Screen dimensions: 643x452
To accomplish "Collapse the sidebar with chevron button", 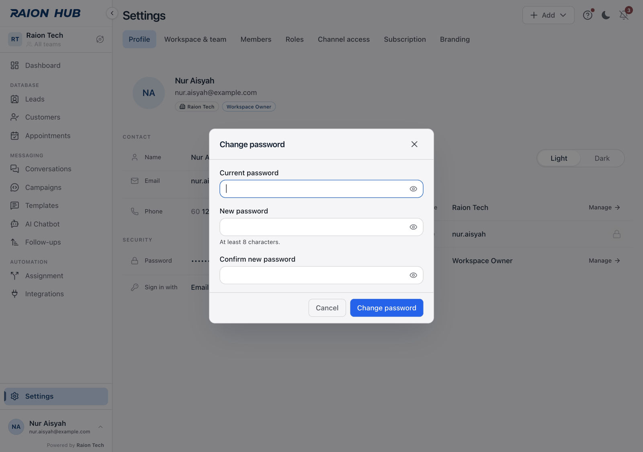I will coord(112,13).
